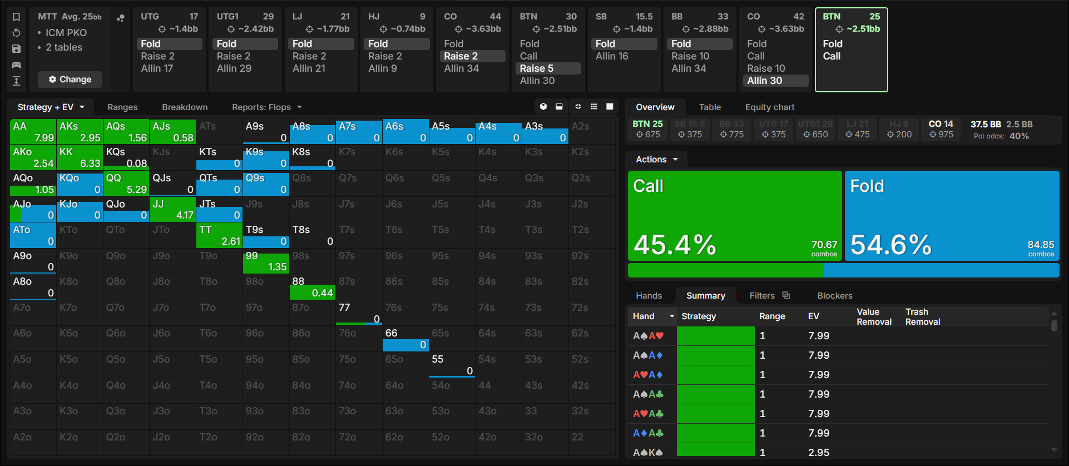The height and width of the screenshot is (466, 1069).
Task: Click the Change settings button
Action: [x=70, y=80]
